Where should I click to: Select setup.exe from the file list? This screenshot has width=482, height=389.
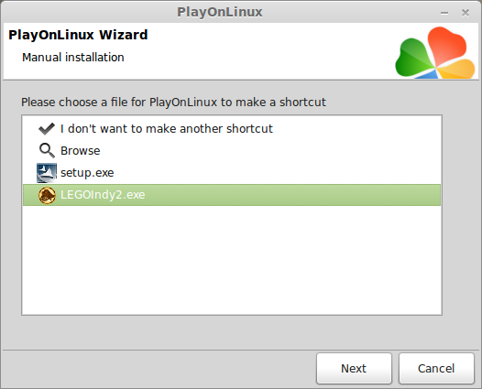[x=87, y=173]
